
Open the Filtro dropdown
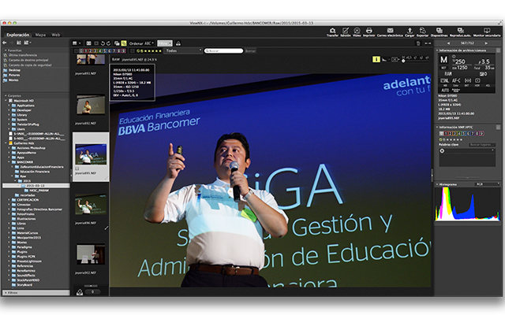pyautogui.click(x=165, y=43)
